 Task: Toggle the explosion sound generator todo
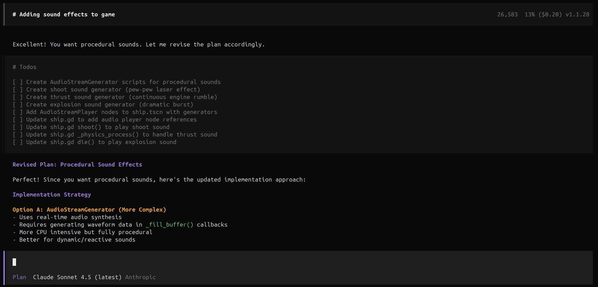(x=17, y=104)
